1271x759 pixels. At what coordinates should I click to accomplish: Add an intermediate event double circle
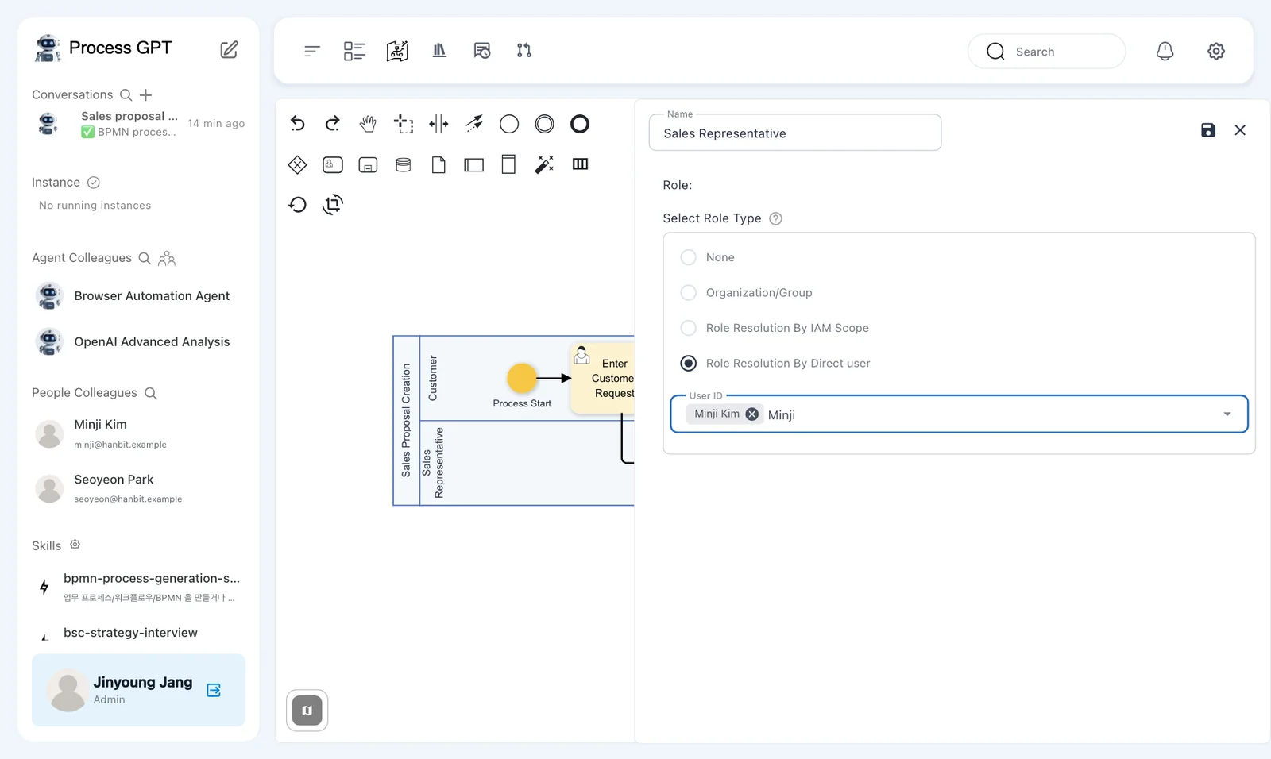pos(544,124)
